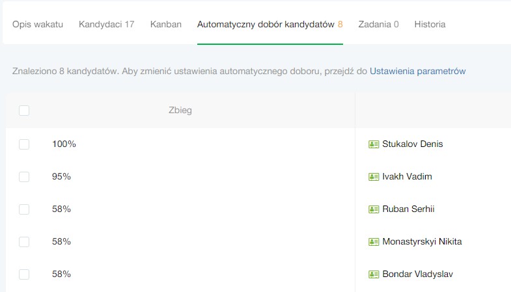Sort by the Zbieg column header
Screen dimensions: 511x292
(x=180, y=111)
